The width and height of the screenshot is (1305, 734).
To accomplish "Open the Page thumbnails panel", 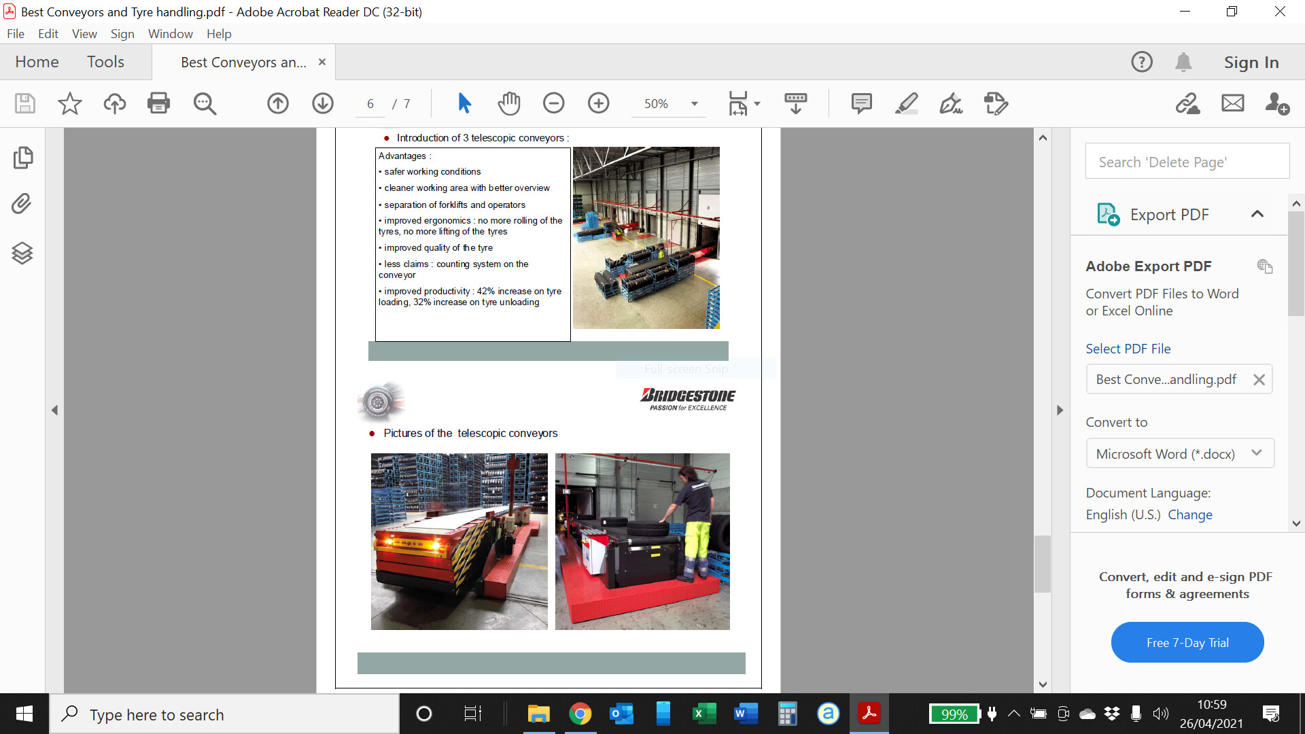I will tap(22, 158).
